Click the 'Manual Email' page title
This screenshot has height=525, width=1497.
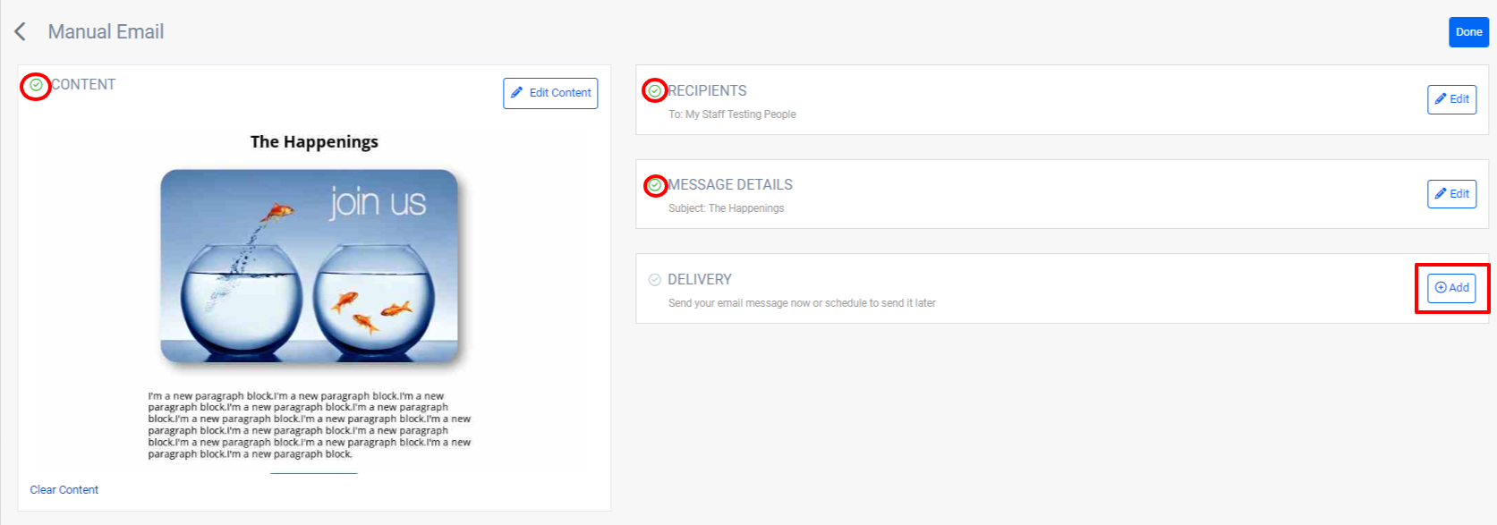[106, 32]
